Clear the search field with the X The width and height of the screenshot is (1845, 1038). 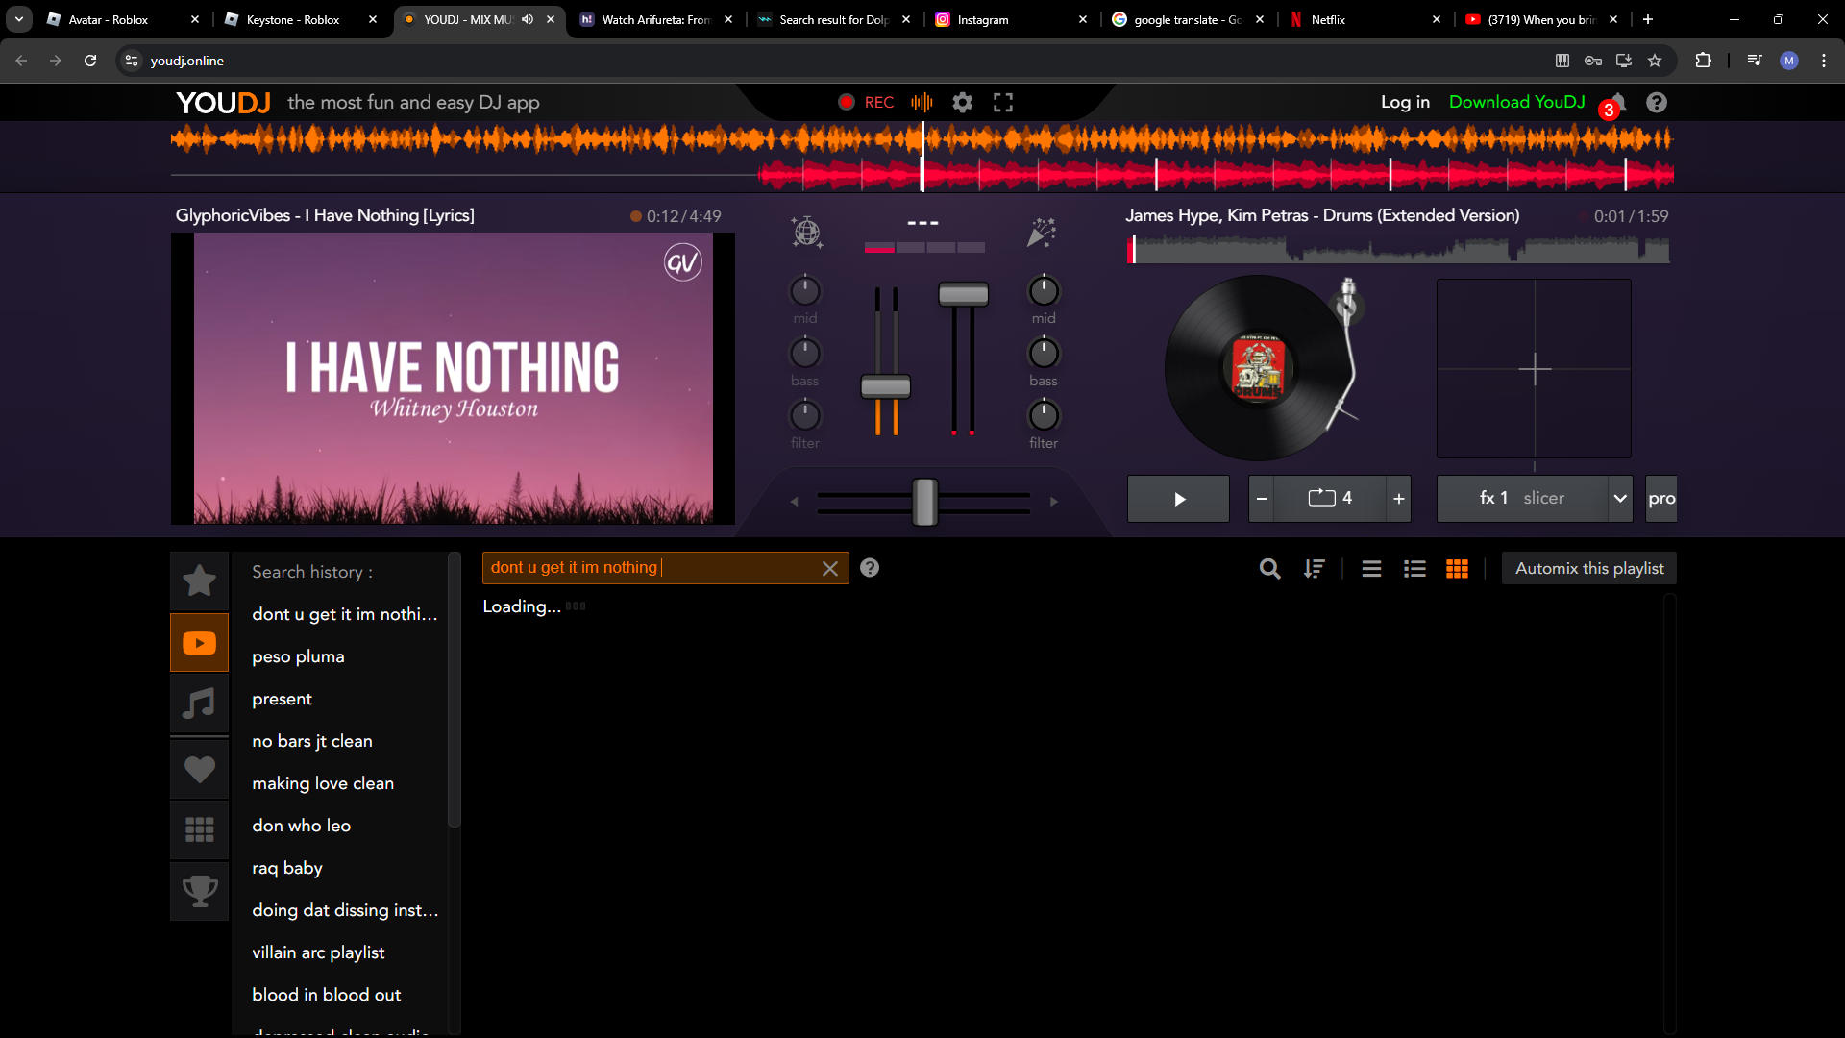coord(830,569)
